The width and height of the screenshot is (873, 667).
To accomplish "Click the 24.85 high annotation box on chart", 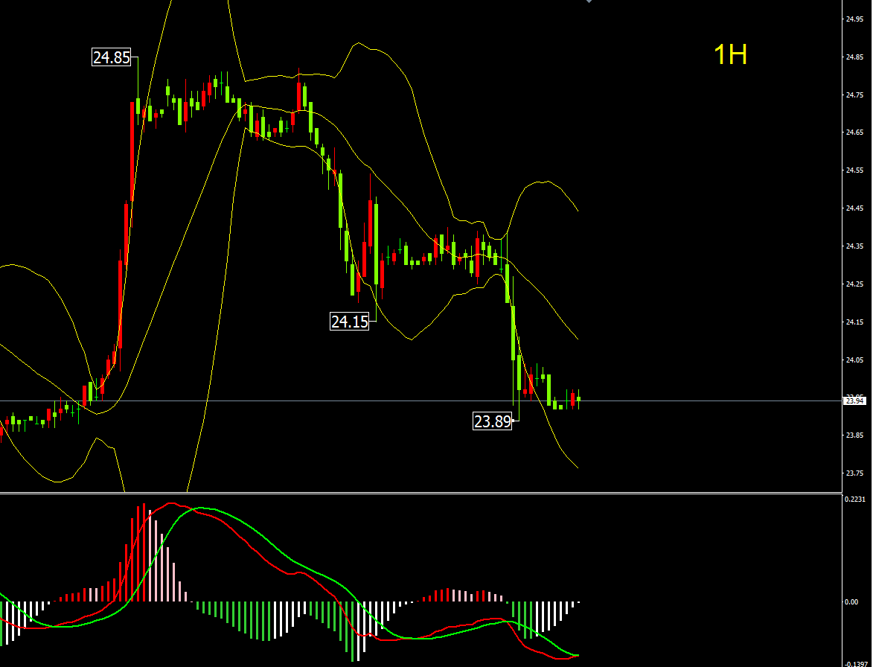I will point(112,57).
